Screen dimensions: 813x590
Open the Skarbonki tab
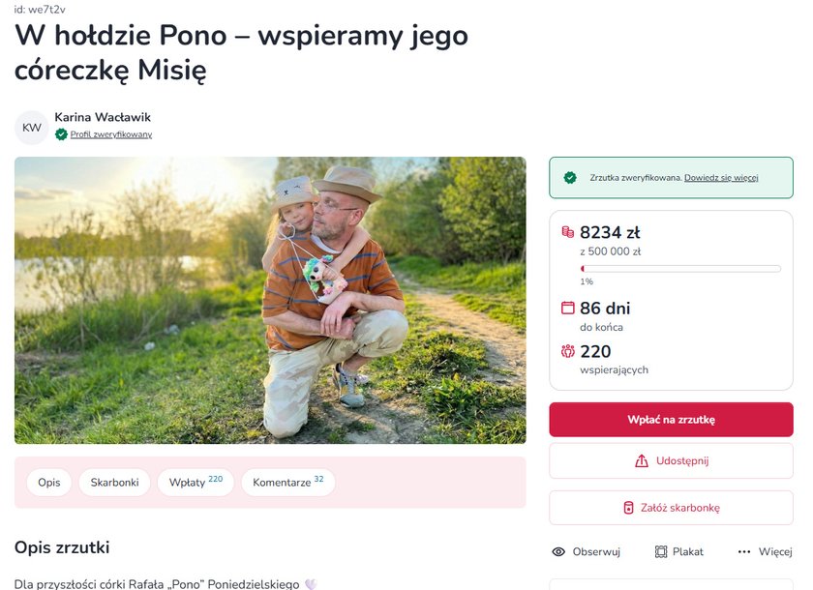[114, 482]
